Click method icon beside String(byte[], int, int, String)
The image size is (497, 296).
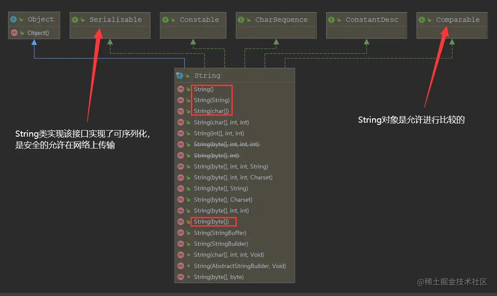(x=181, y=166)
